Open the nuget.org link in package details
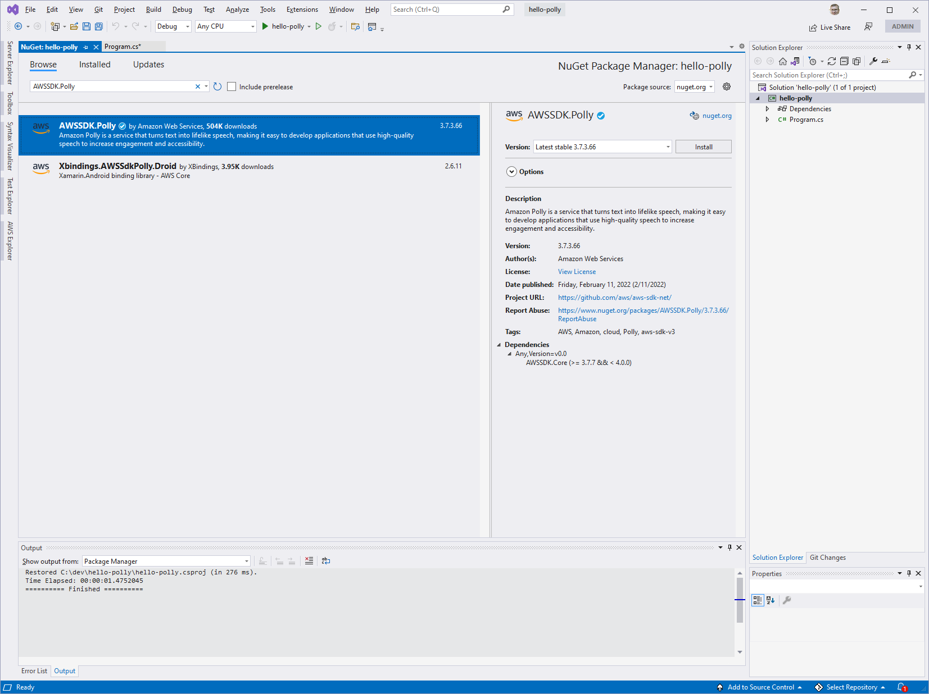929x694 pixels. coord(717,116)
